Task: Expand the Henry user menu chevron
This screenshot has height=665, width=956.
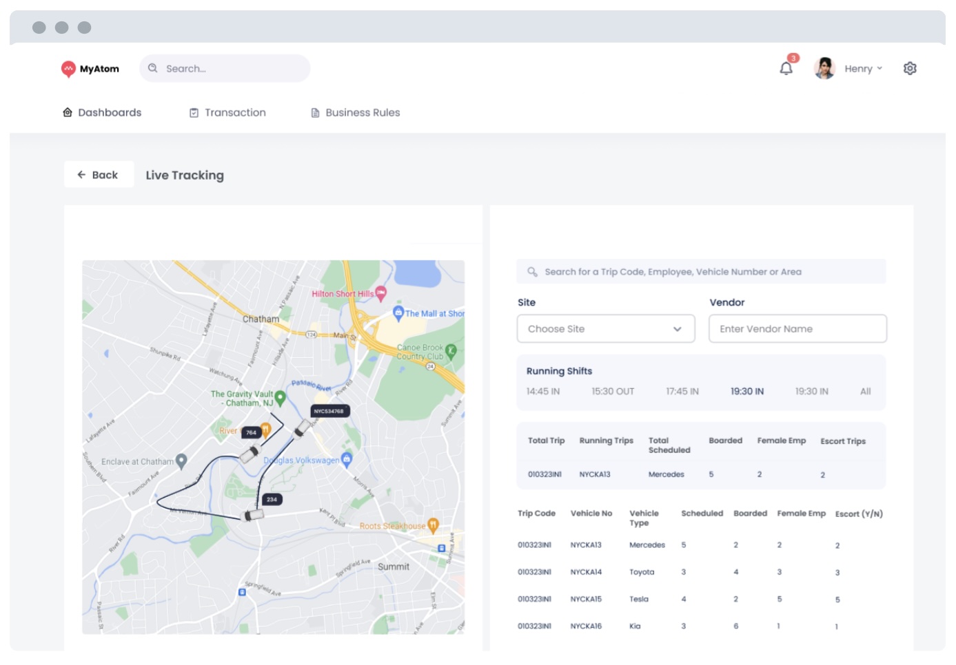Action: [x=879, y=68]
